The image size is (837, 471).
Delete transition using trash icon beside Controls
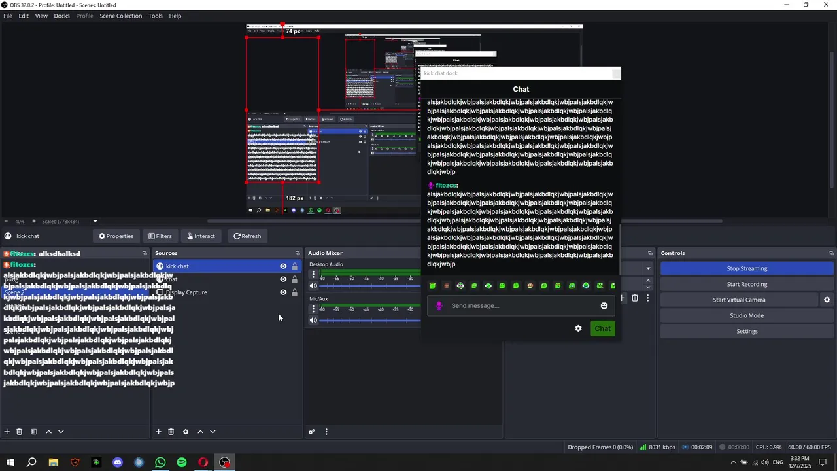634,298
